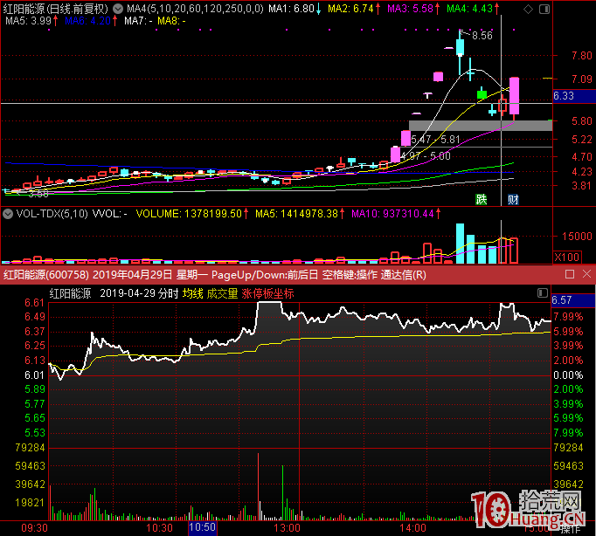Click the X100 volume scale button
The height and width of the screenshot is (536, 596).
(x=567, y=257)
